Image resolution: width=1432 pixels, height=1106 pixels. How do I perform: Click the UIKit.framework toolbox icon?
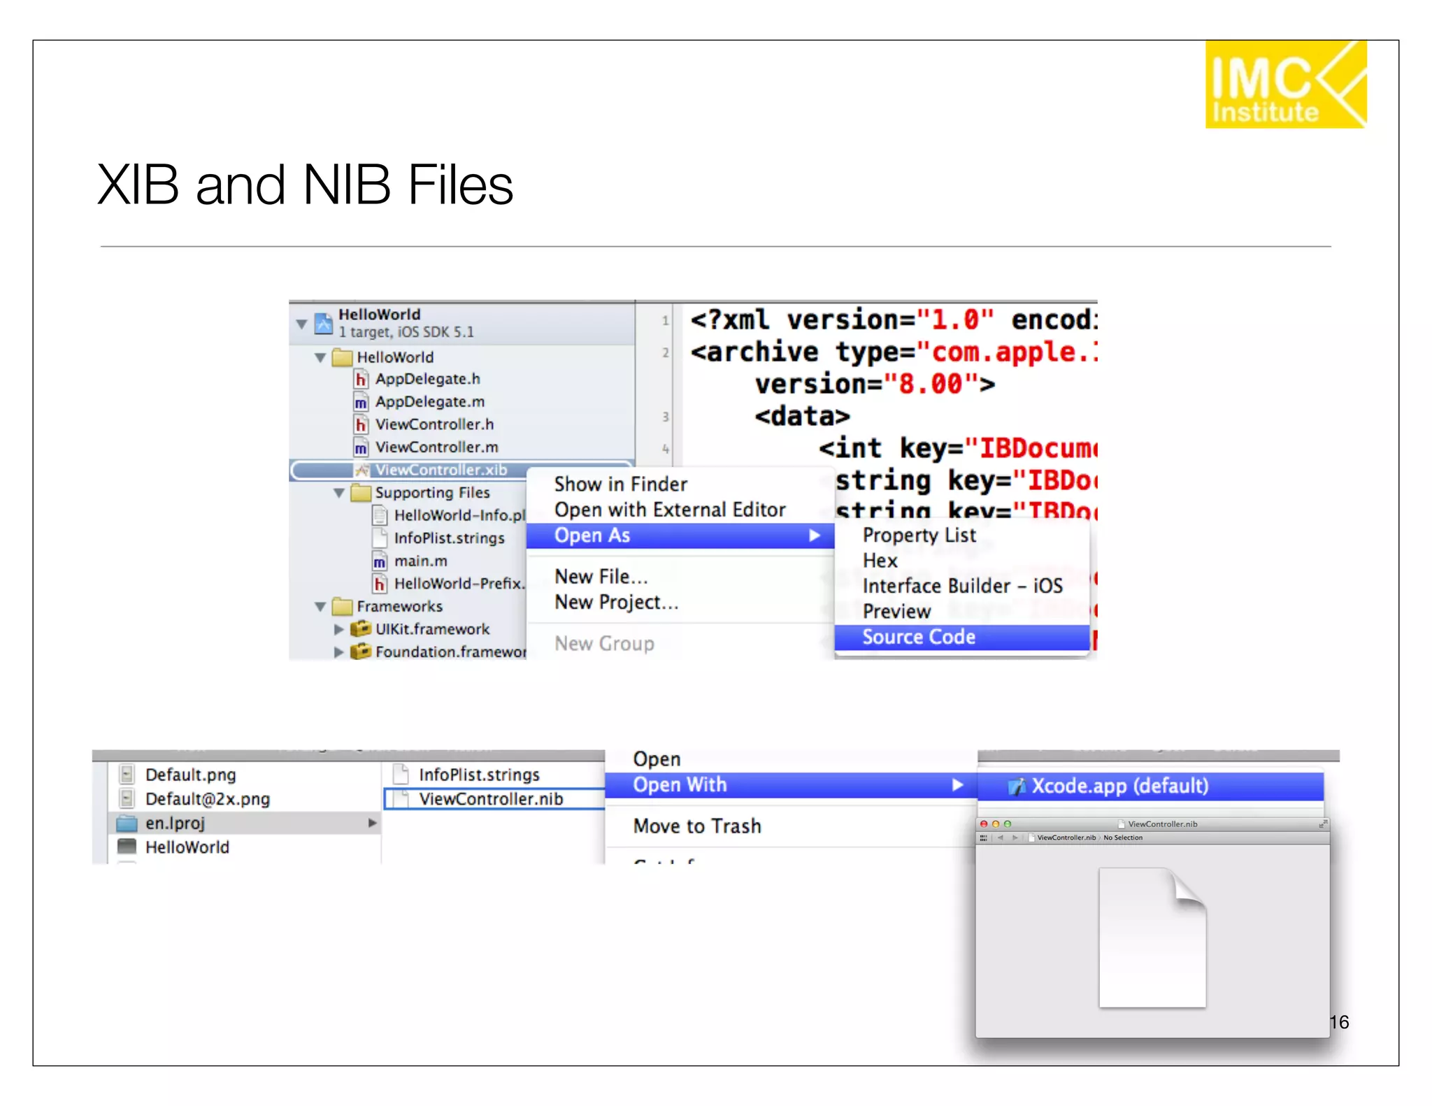coord(361,629)
